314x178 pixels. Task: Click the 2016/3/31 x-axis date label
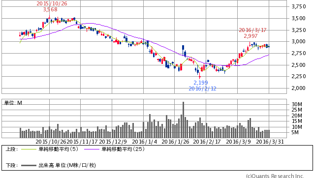coord(270,142)
